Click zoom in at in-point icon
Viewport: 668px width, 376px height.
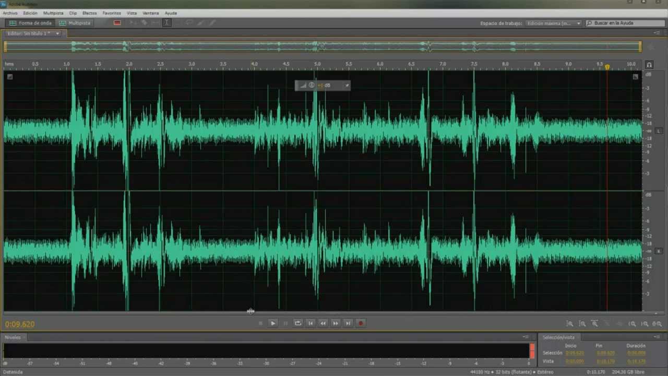click(x=633, y=324)
